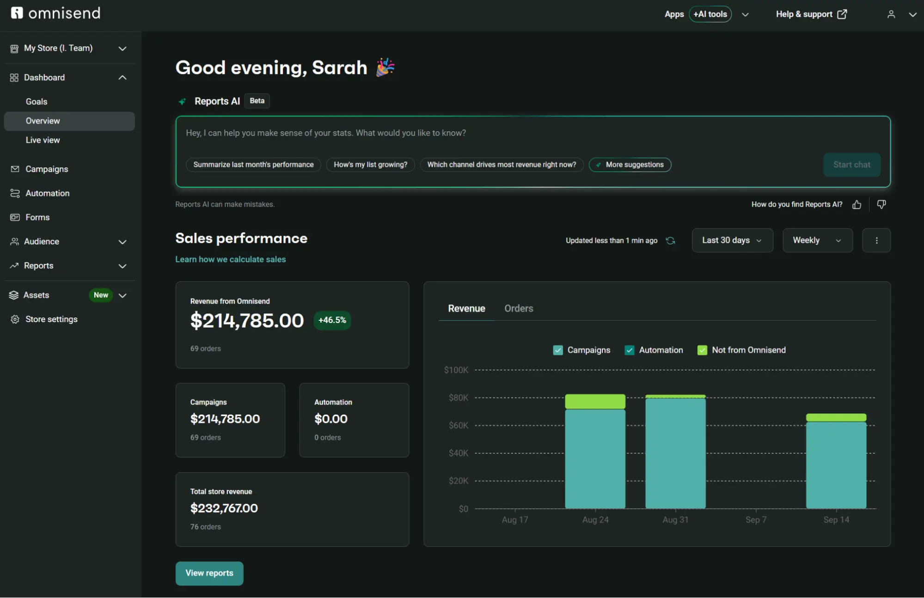Open Store settings in the sidebar
The width and height of the screenshot is (924, 598).
point(51,319)
